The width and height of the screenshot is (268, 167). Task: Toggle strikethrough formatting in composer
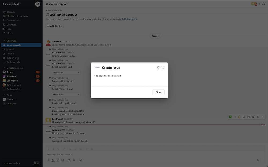[58, 149]
